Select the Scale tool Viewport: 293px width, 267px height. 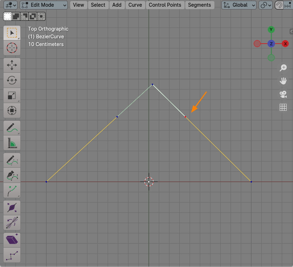click(x=12, y=95)
